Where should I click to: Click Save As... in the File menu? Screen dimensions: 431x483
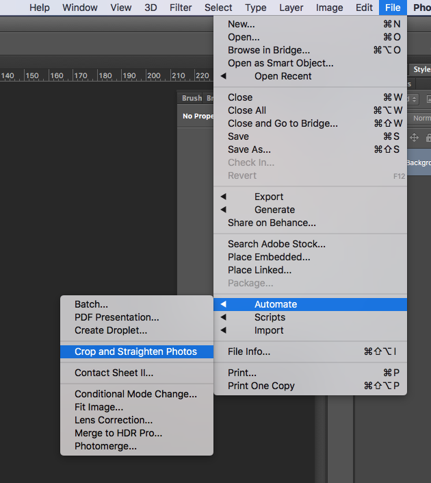click(x=249, y=149)
